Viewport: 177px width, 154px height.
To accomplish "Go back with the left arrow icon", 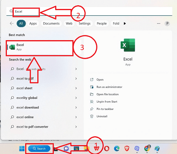I will [x=12, y=24].
